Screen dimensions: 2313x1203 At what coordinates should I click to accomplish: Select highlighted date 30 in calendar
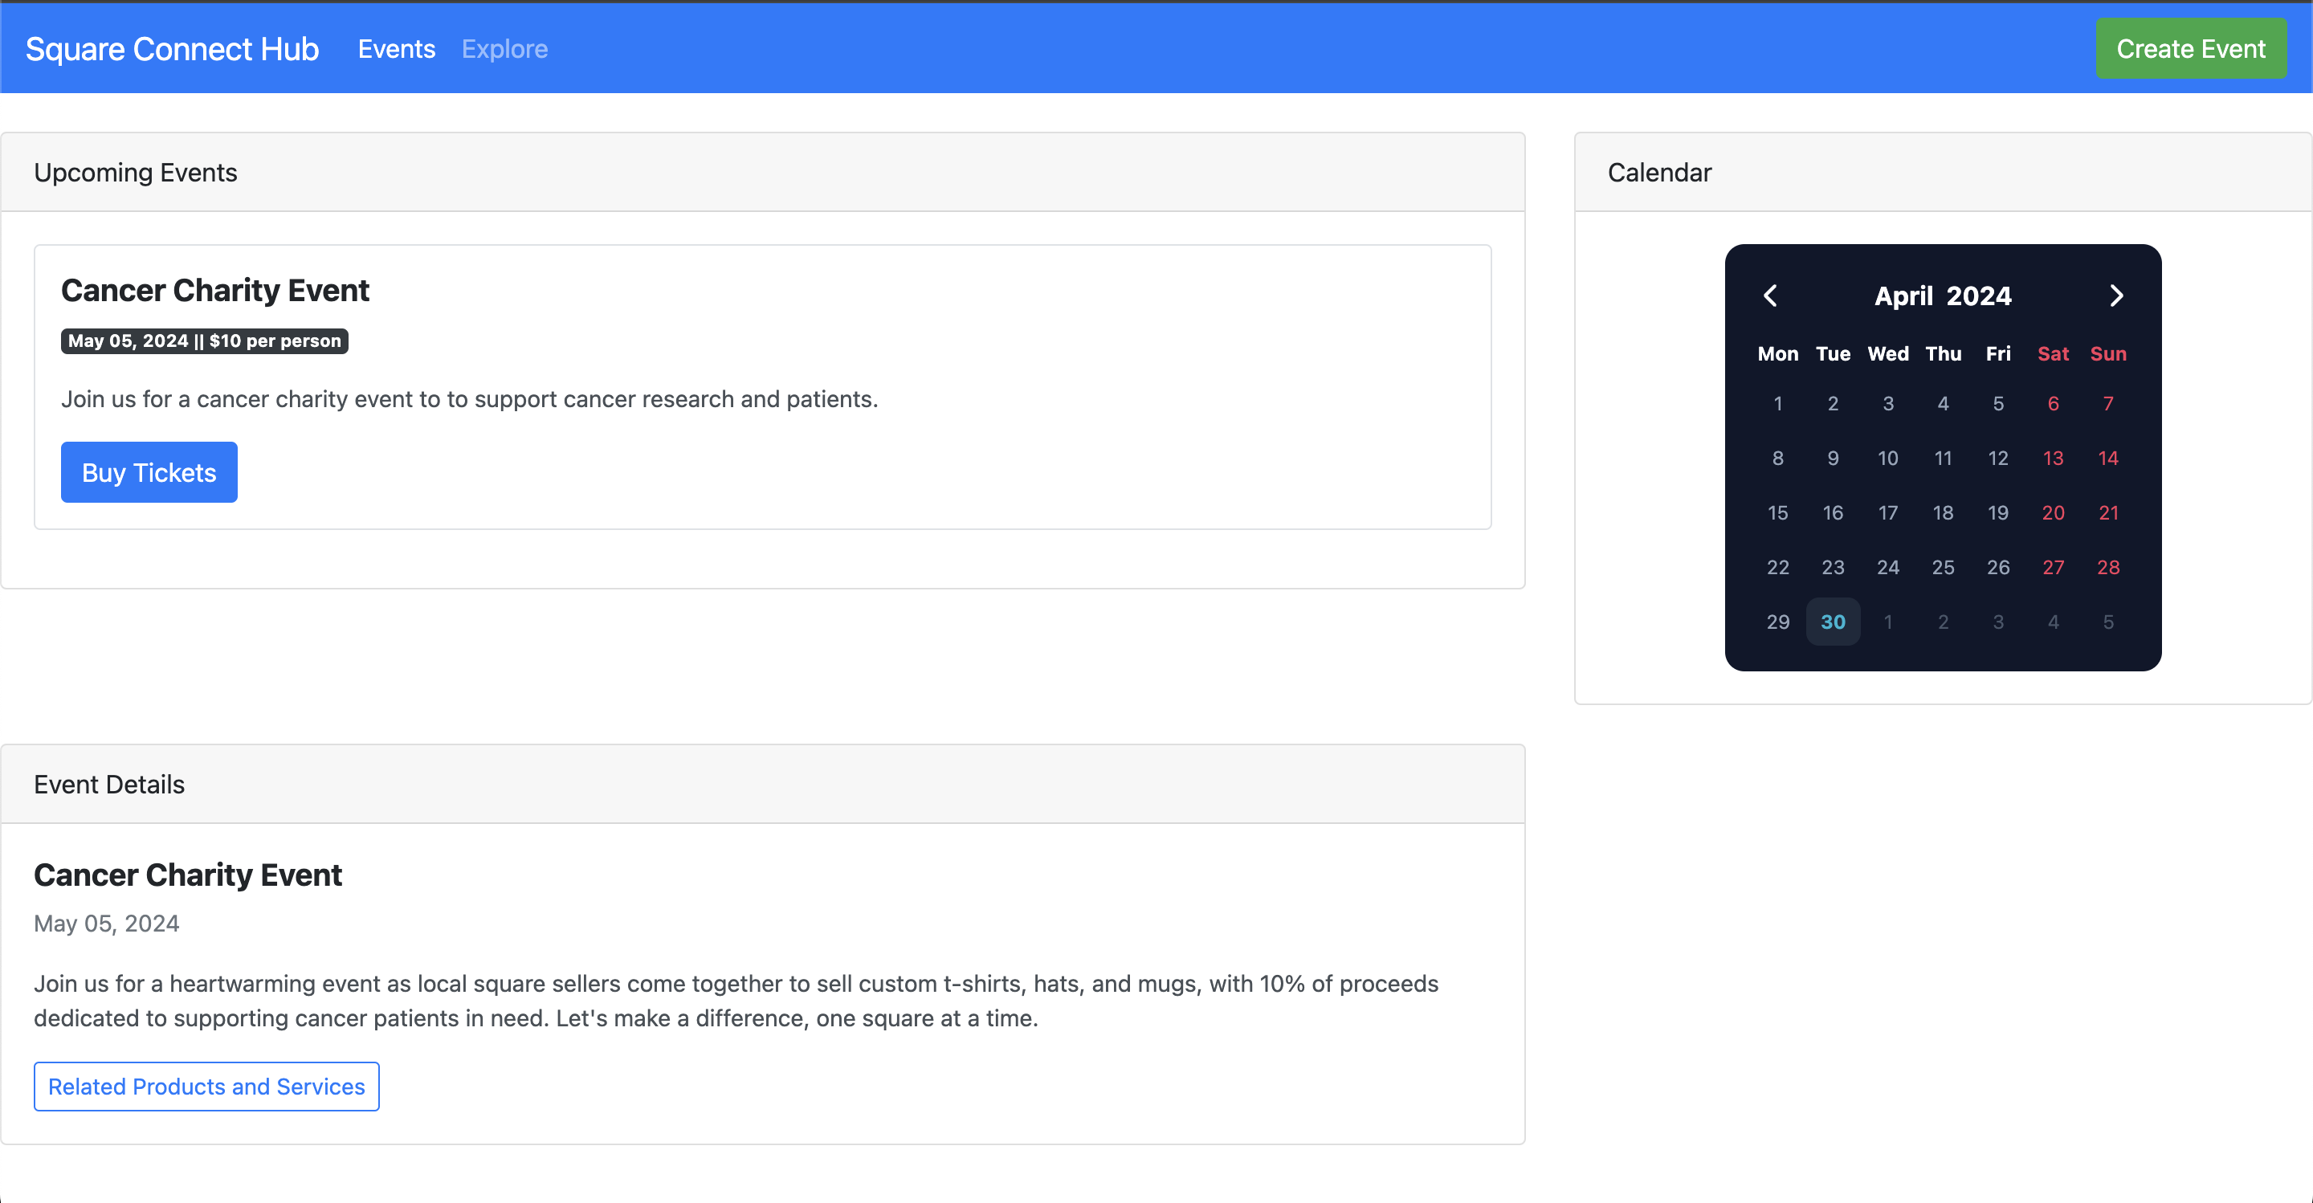coord(1833,622)
